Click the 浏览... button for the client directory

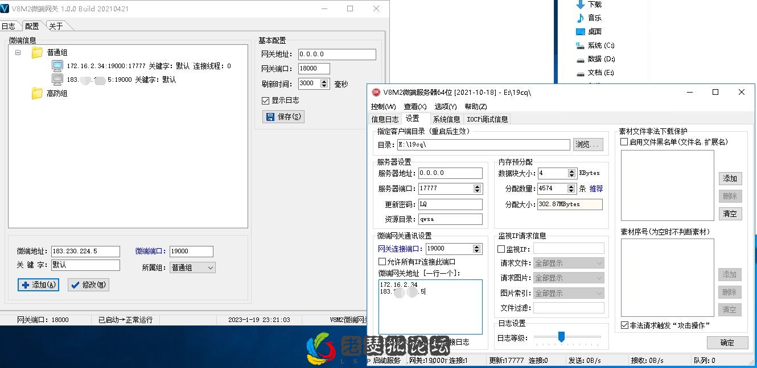point(588,145)
